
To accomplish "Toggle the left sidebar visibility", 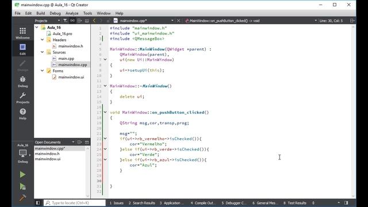I will pos(38,203).
